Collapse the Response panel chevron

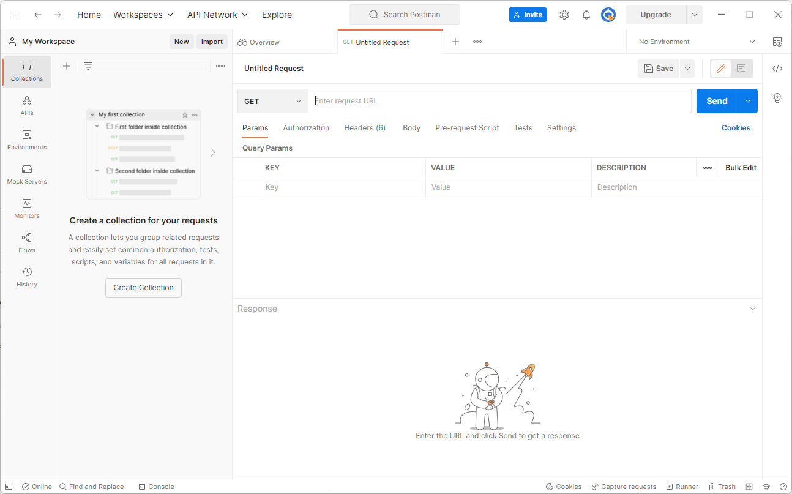click(753, 309)
